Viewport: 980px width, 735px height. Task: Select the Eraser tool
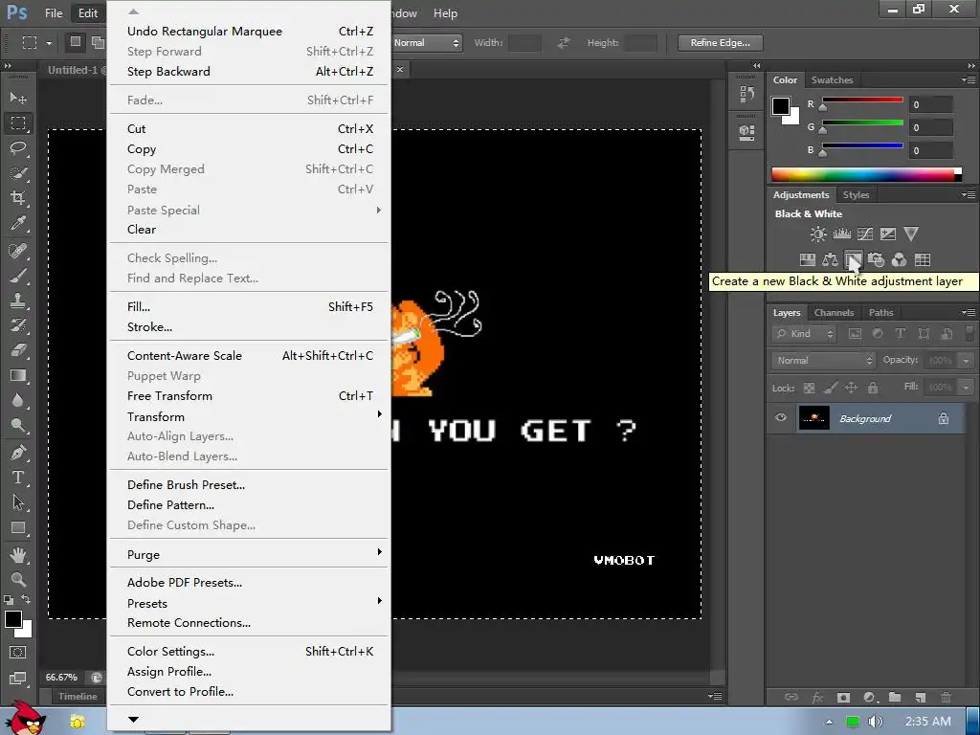click(x=18, y=350)
